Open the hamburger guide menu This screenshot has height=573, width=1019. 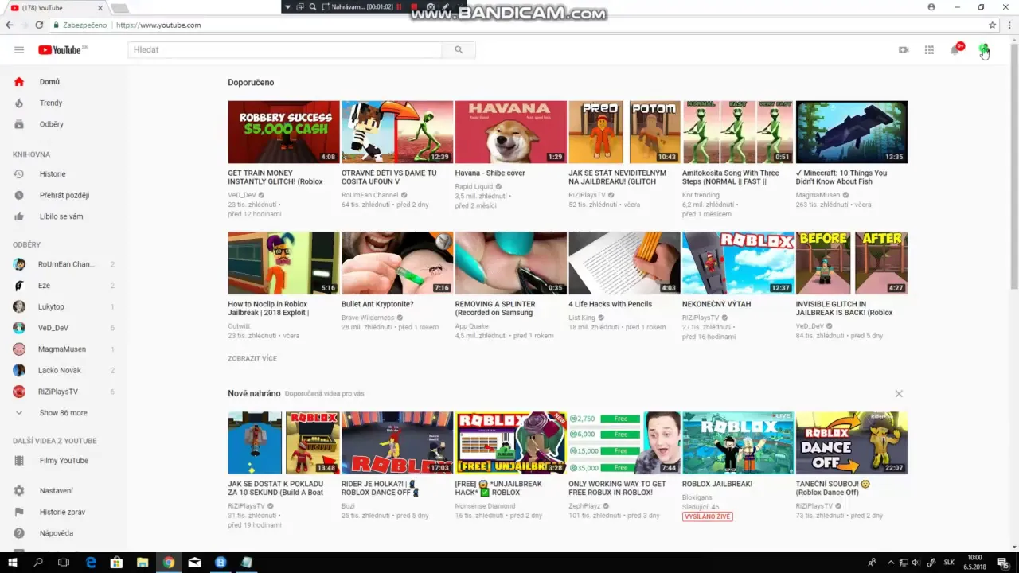click(x=19, y=49)
